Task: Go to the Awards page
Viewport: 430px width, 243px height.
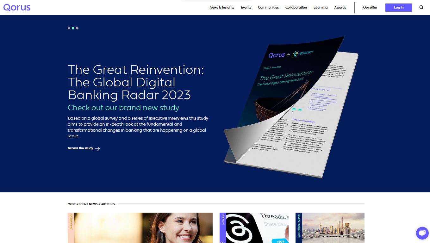Action: pyautogui.click(x=340, y=8)
